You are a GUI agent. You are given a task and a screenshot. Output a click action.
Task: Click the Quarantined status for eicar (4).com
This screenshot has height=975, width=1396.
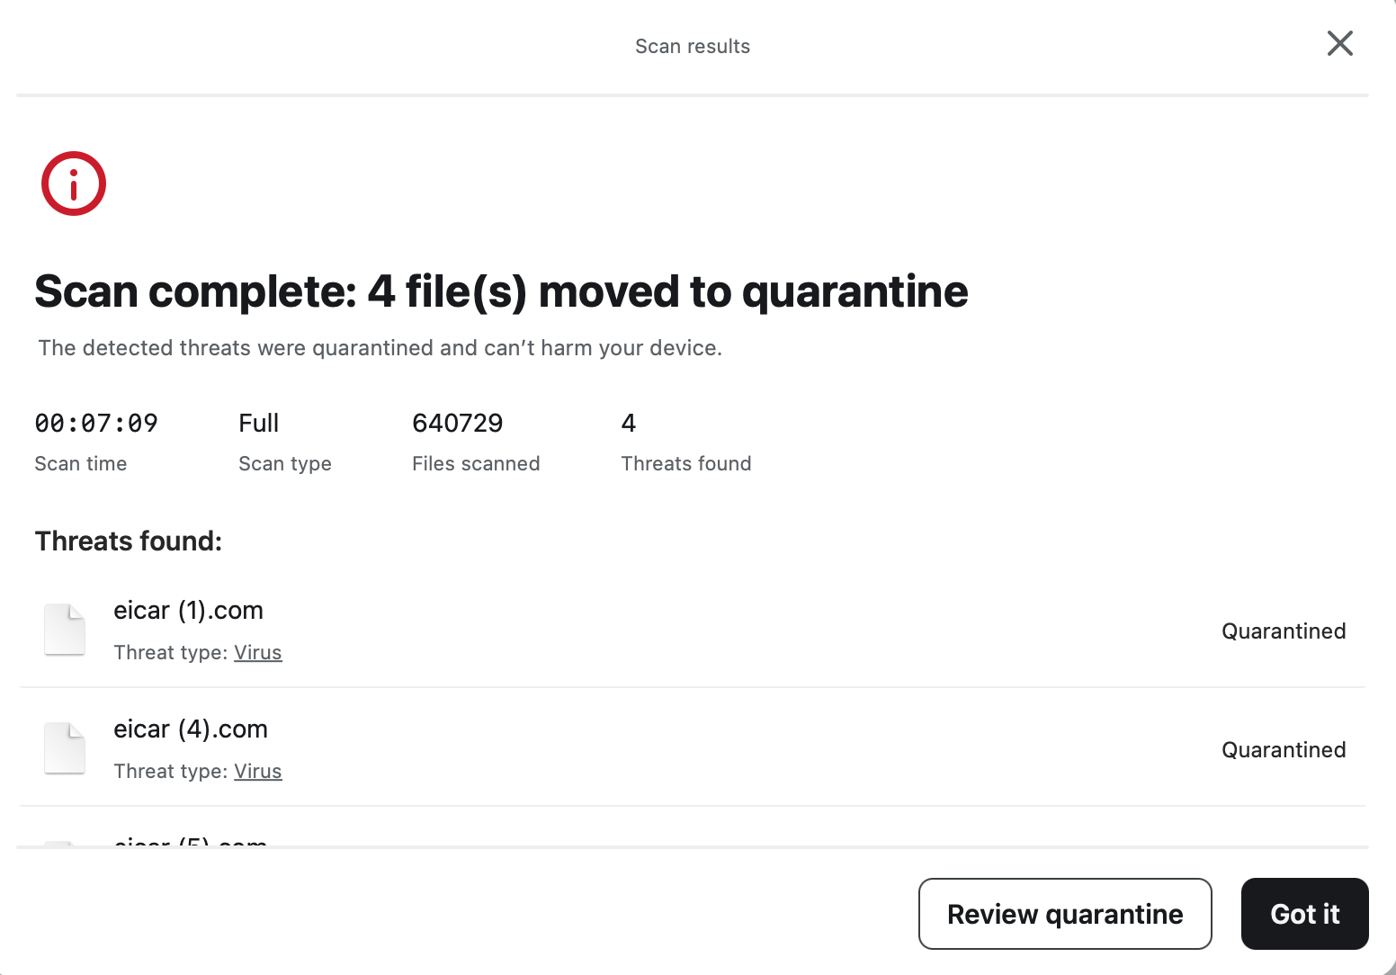1284,749
